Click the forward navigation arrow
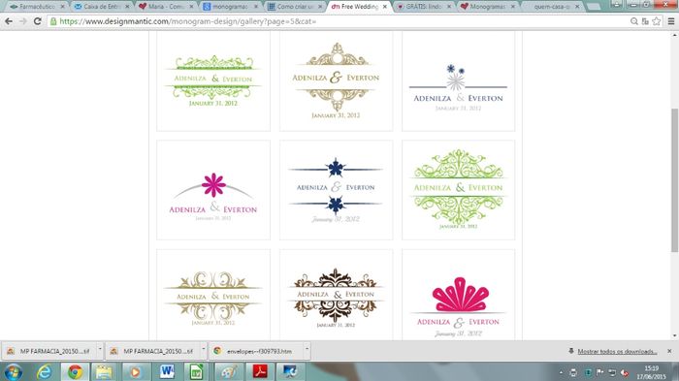 (x=23, y=21)
